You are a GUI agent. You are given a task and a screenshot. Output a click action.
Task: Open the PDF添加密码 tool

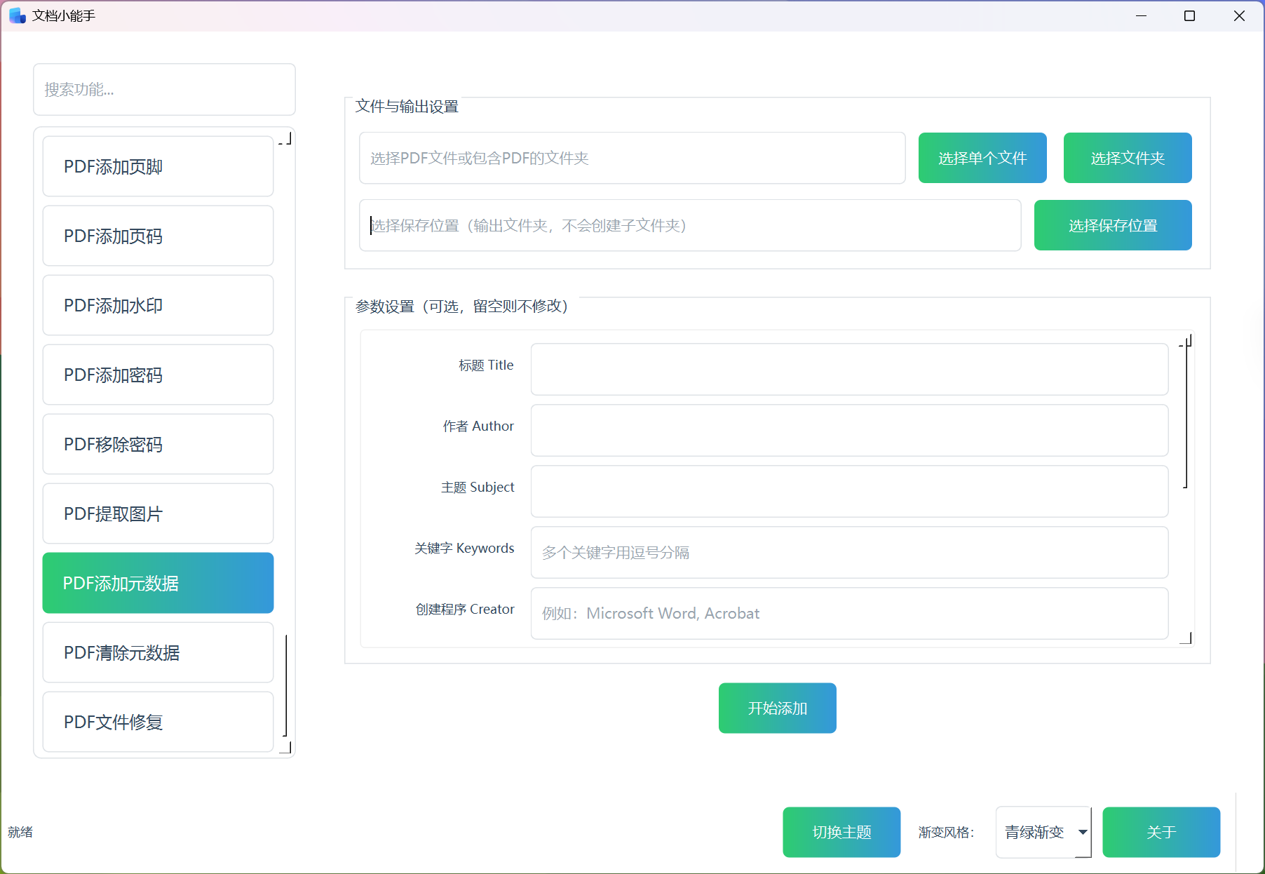tap(157, 375)
